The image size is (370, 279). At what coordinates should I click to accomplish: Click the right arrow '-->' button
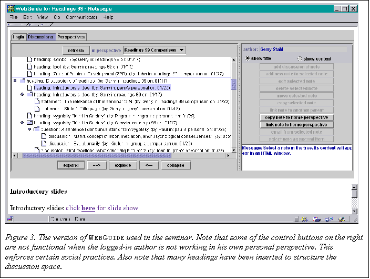(97, 165)
